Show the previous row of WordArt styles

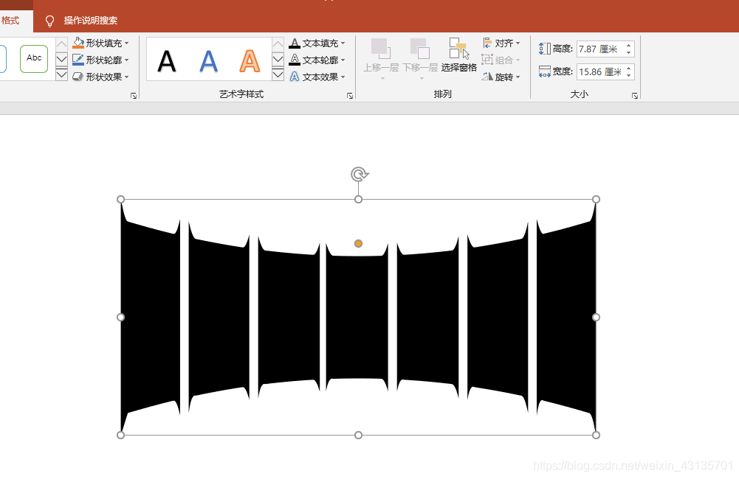(278, 44)
